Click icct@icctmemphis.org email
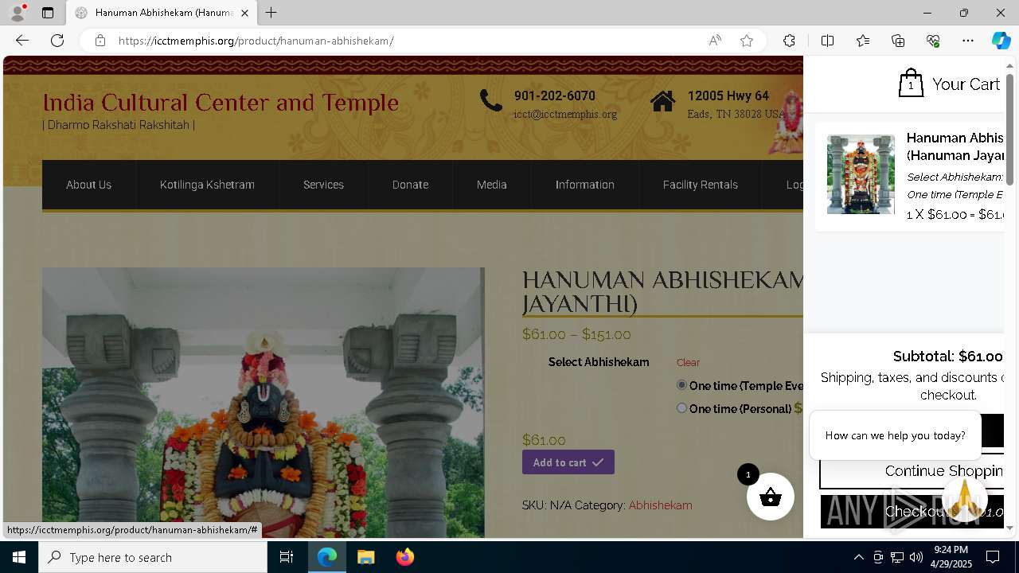The height and width of the screenshot is (573, 1019). click(x=565, y=115)
